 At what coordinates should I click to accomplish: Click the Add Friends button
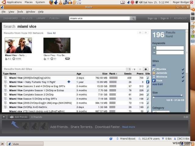[19, 117]
